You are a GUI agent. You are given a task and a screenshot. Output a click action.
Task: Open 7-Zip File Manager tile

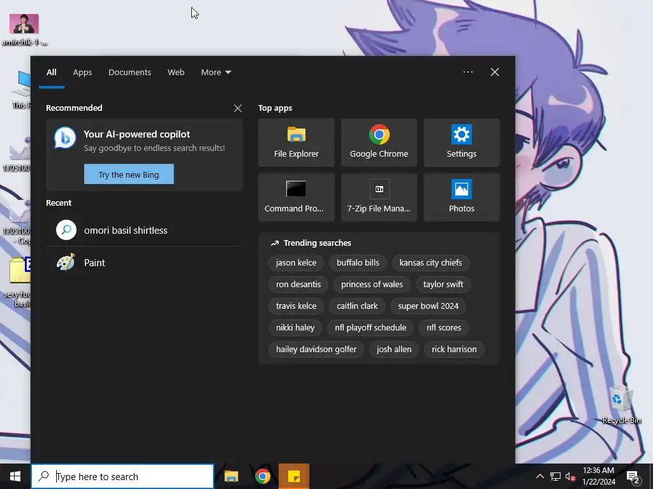pyautogui.click(x=379, y=197)
